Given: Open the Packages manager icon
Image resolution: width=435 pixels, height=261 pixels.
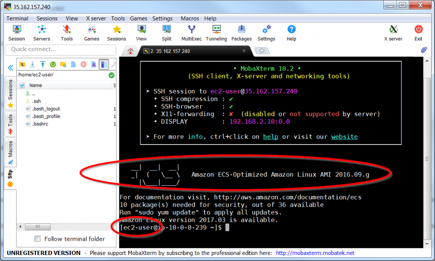Looking at the screenshot, I should click(x=241, y=33).
